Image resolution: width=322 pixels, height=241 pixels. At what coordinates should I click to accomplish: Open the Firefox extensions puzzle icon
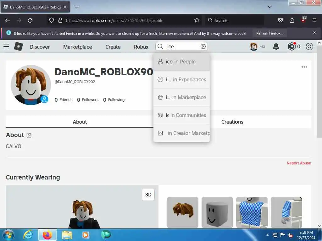(x=292, y=20)
